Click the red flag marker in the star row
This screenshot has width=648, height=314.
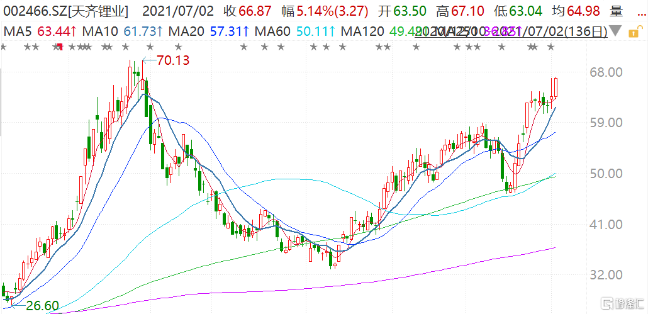click(x=60, y=47)
